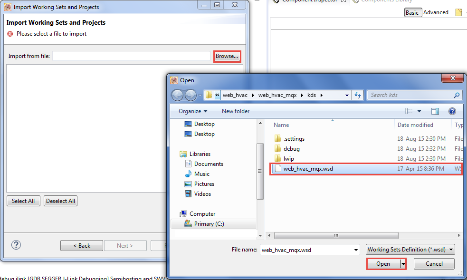
Task: Select Computer in navigation pane
Action: pos(202,214)
